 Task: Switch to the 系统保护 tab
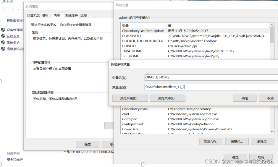pyautogui.click(x=71, y=16)
